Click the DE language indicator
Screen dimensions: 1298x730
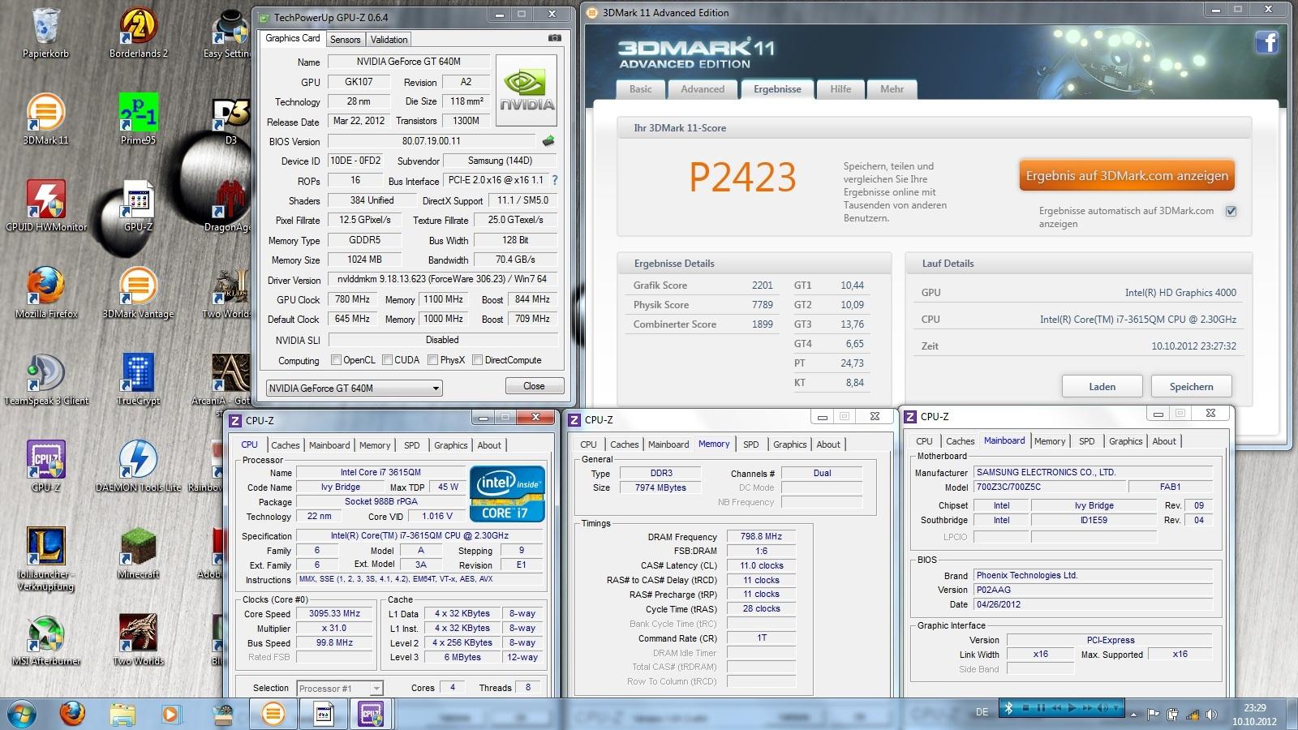click(x=982, y=712)
